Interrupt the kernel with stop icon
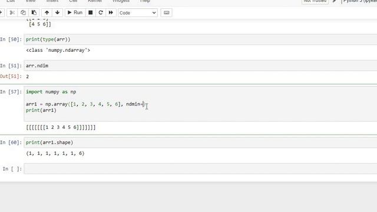Image resolution: width=377 pixels, height=212 pixels. tap(90, 12)
